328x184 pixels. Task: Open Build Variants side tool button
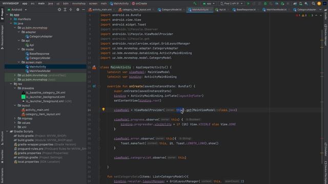click(2, 176)
